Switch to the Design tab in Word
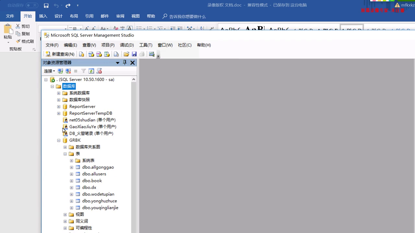Image resolution: width=415 pixels, height=233 pixels. [58, 16]
